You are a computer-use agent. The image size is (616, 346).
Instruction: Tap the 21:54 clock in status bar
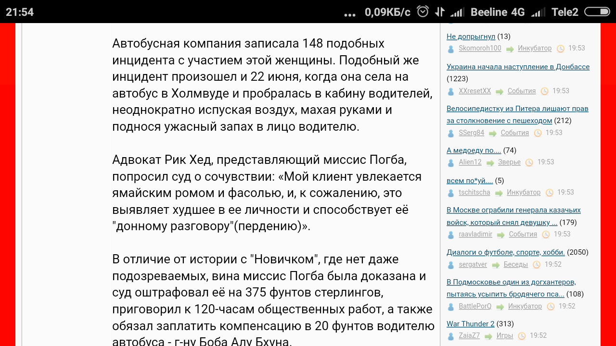pyautogui.click(x=20, y=12)
